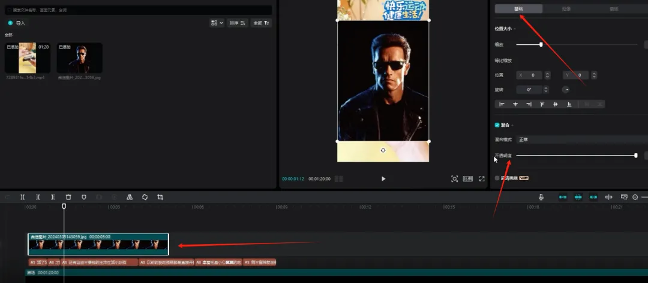Image resolution: width=648 pixels, height=283 pixels.
Task: Align the clip horizontally centered
Action: [x=515, y=104]
